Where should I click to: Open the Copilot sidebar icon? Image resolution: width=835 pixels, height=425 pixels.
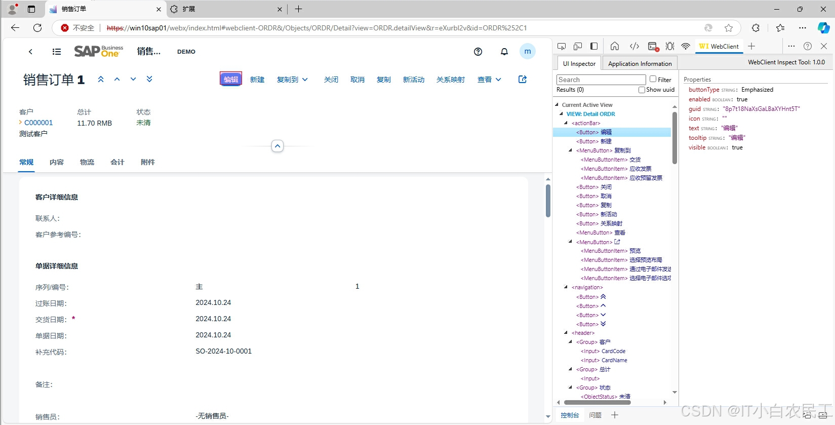(x=824, y=28)
